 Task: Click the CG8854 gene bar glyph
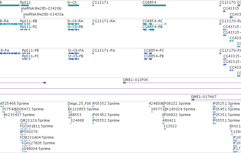[x=154, y=5]
